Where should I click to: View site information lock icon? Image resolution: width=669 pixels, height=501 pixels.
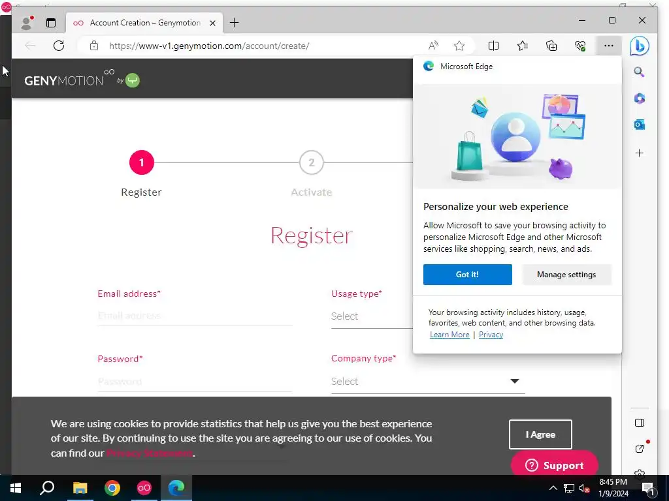click(x=94, y=46)
